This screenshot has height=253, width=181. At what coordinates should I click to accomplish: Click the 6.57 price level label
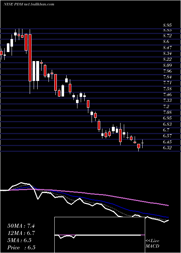click(167, 136)
